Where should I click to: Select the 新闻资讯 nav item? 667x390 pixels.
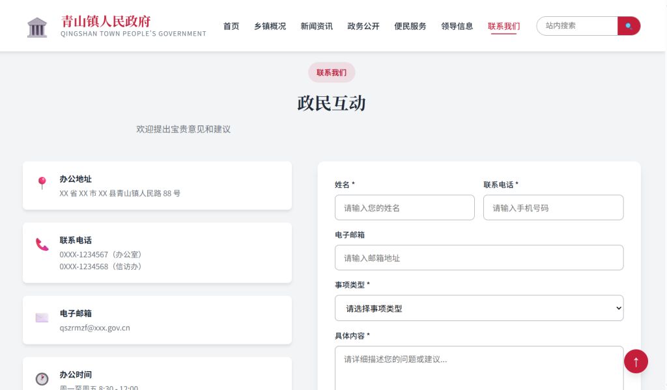[x=317, y=26]
